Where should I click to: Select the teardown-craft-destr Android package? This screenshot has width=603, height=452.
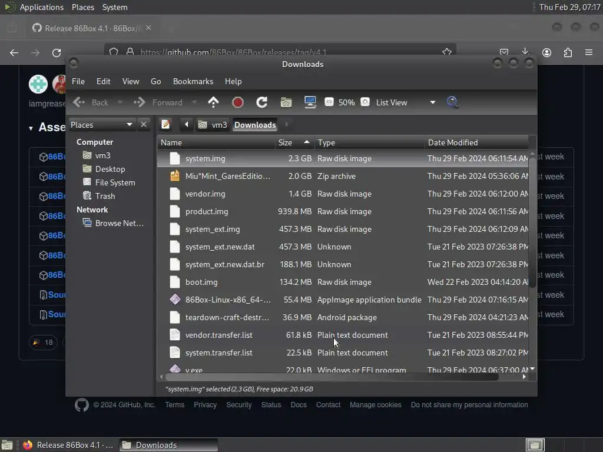343,317
